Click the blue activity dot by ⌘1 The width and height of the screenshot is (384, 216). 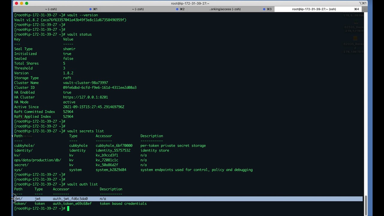click(91, 9)
